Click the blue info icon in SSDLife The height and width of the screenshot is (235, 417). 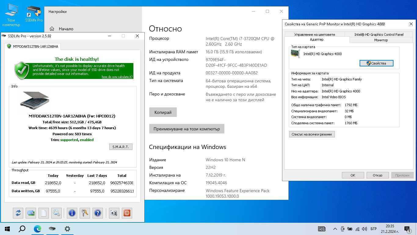click(72, 213)
